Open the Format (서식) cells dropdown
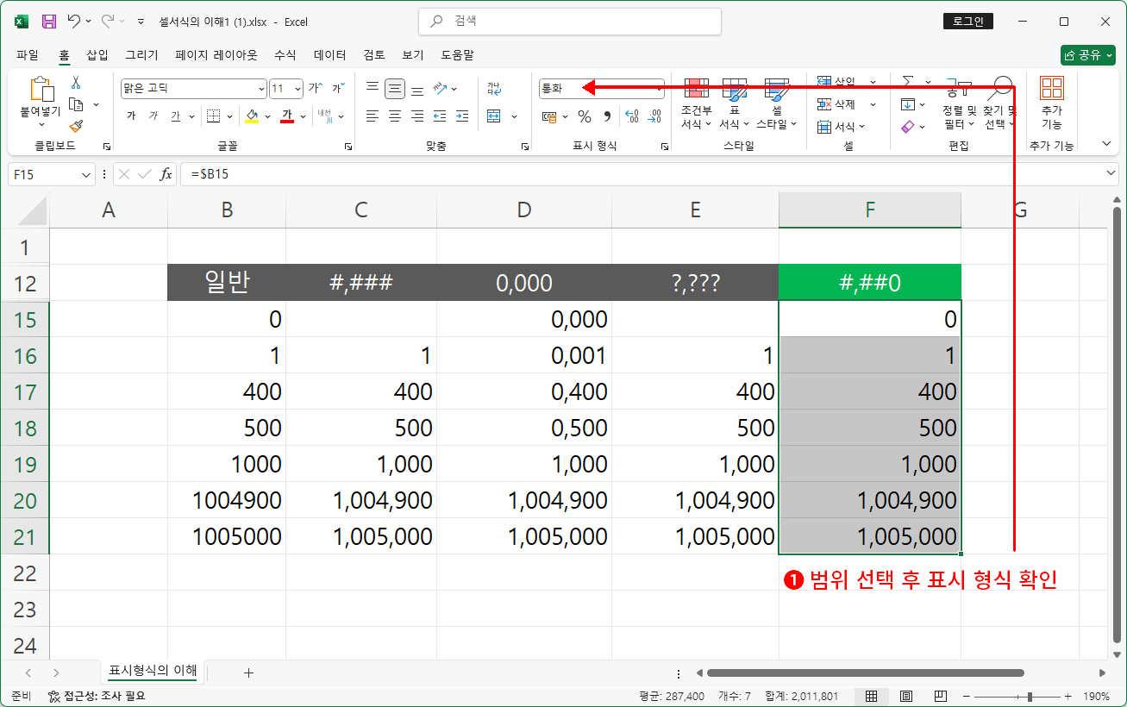The height and width of the screenshot is (707, 1127). 841,127
